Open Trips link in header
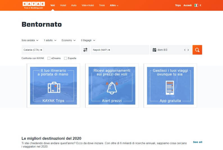This screenshot has height=150, width=223. tap(178, 5)
